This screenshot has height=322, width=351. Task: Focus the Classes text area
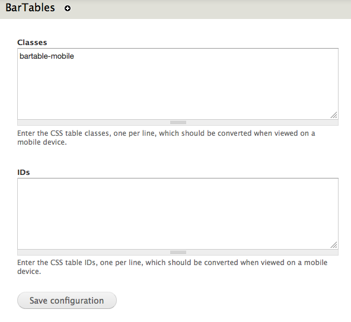(178, 84)
